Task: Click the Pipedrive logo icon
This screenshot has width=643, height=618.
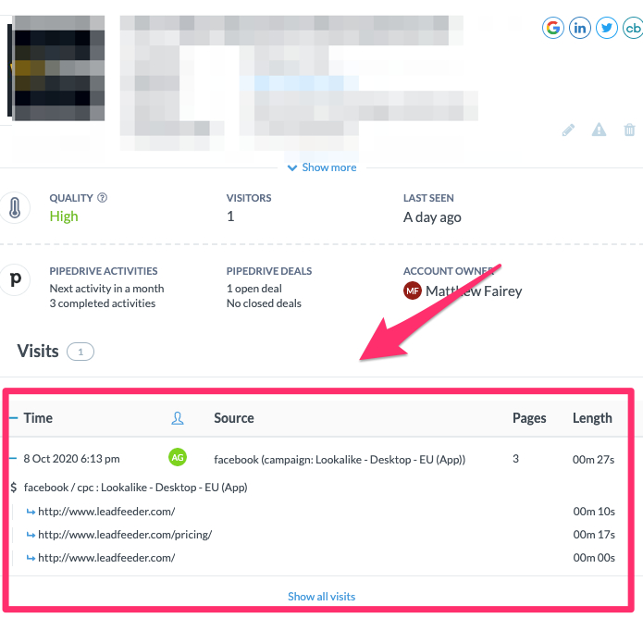Action: coord(15,279)
